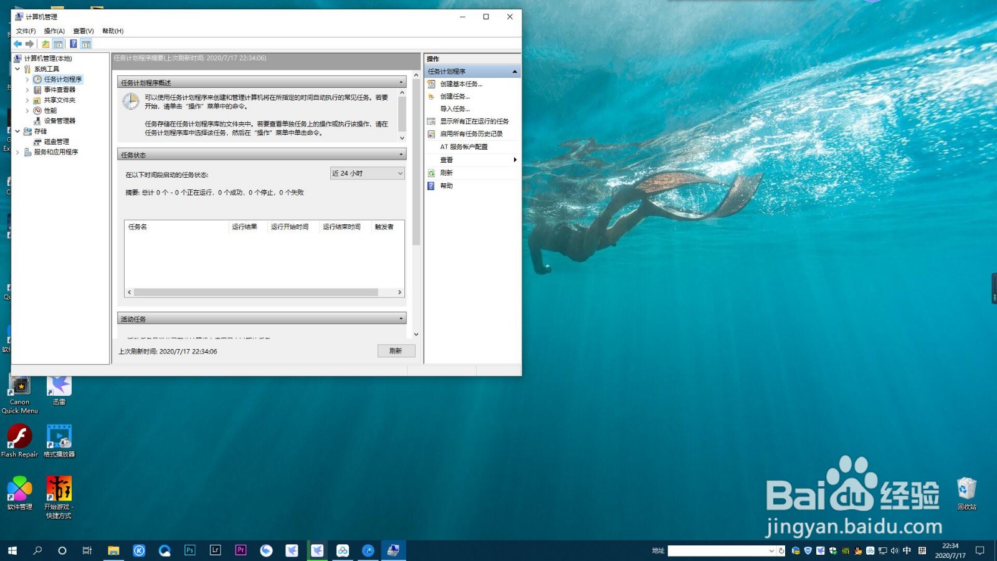997x561 pixels.
Task: Expand the 任务计划程序 tree node
Action: pos(27,79)
